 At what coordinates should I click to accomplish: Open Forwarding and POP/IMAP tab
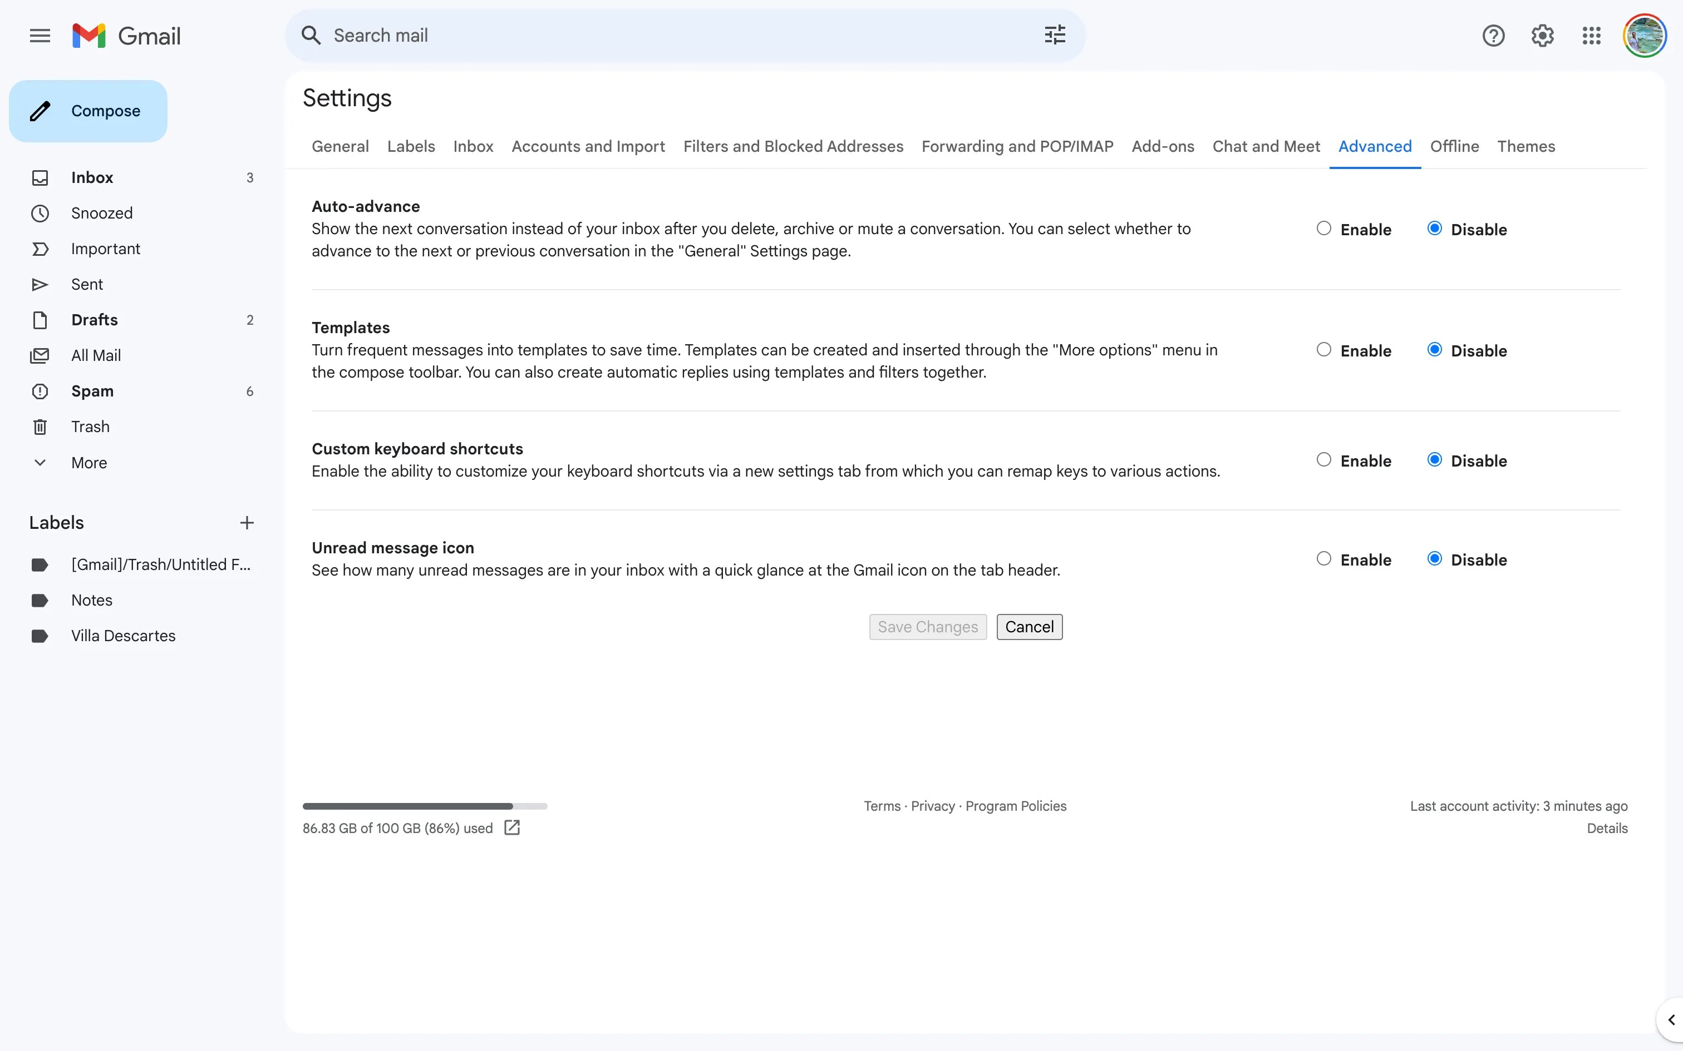click(1017, 147)
